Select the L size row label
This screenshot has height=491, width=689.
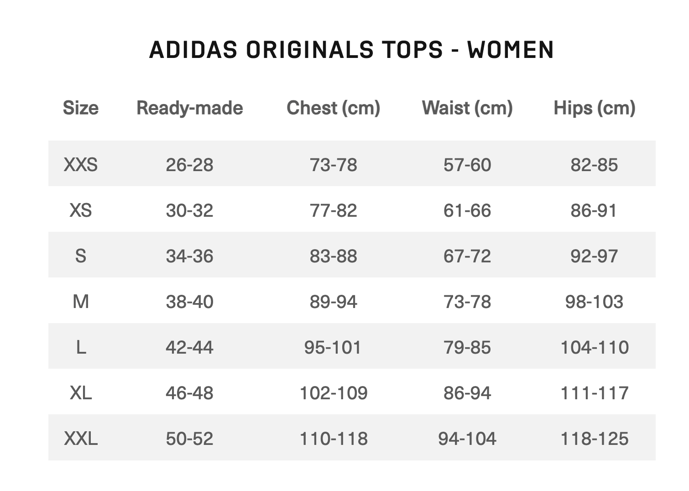80,347
